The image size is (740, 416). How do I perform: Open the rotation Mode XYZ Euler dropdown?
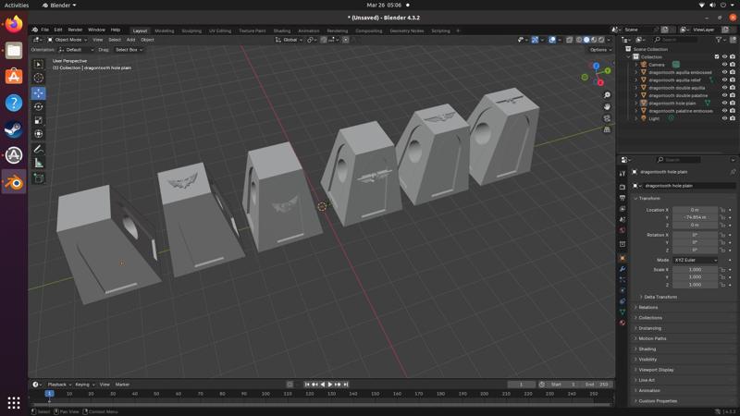(695, 260)
